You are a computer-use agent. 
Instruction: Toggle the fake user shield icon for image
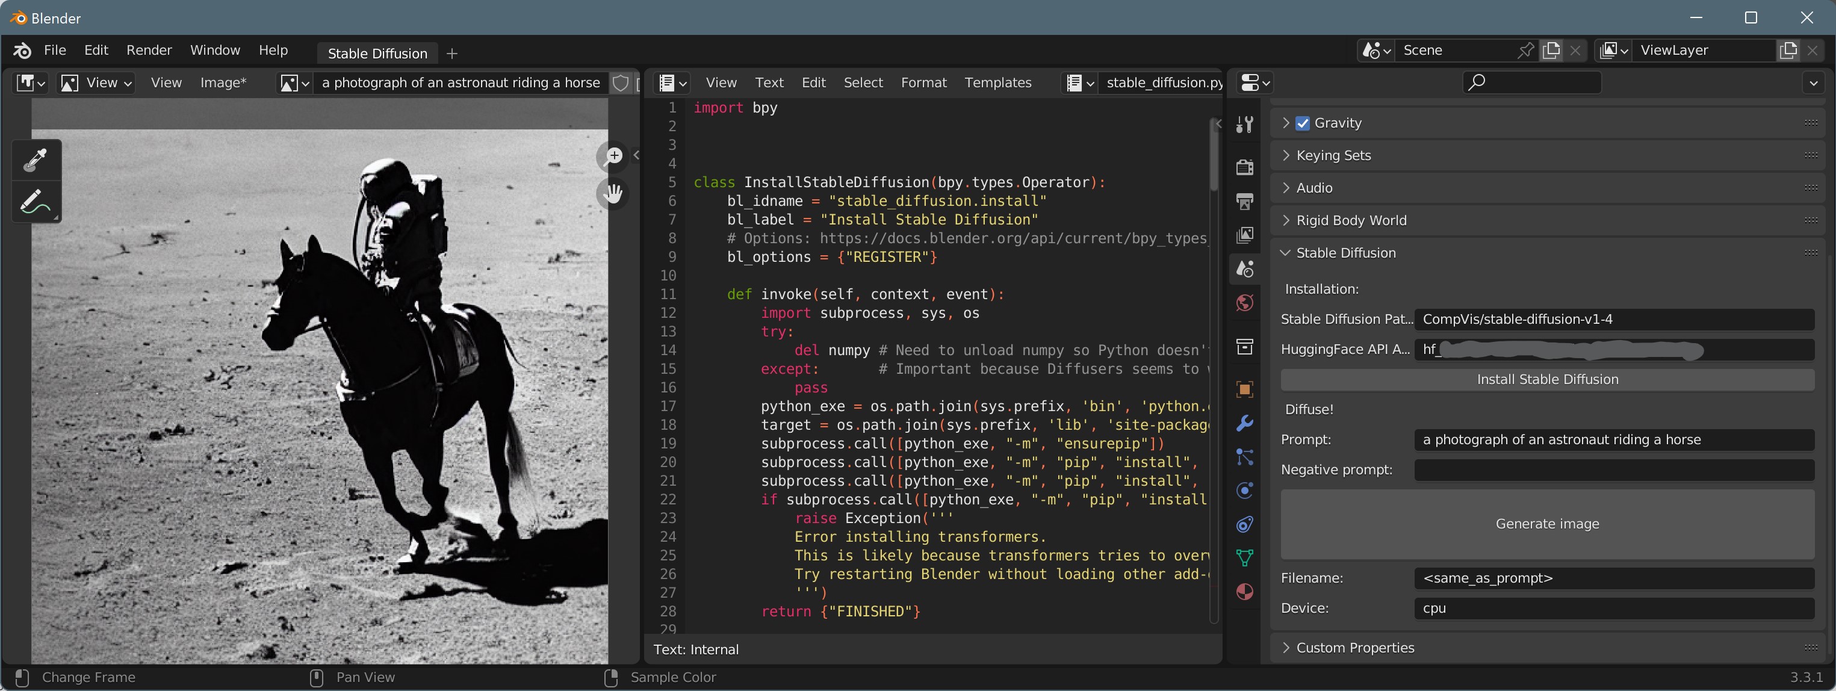click(621, 83)
